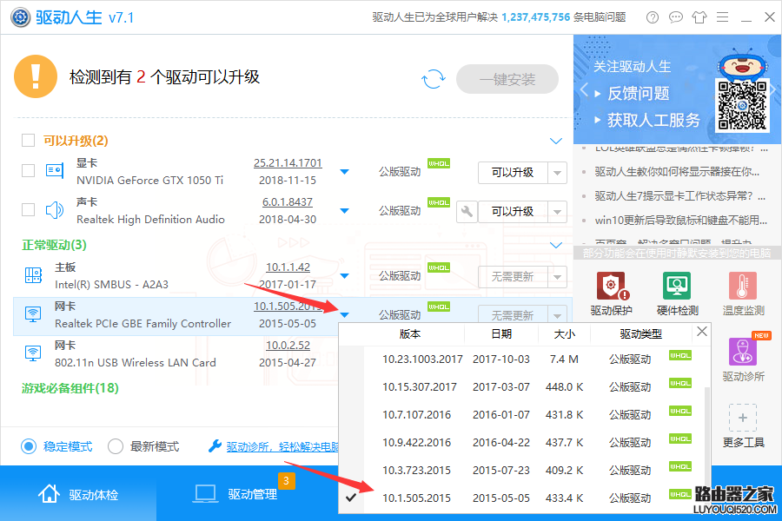Click the QR code image

(x=742, y=106)
